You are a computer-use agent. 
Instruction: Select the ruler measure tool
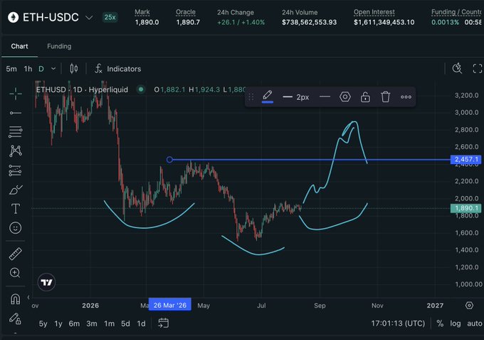click(16, 254)
